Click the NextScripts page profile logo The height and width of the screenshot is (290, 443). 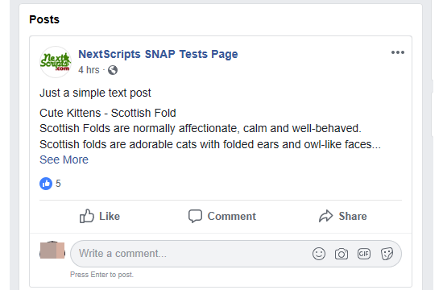pos(55,62)
